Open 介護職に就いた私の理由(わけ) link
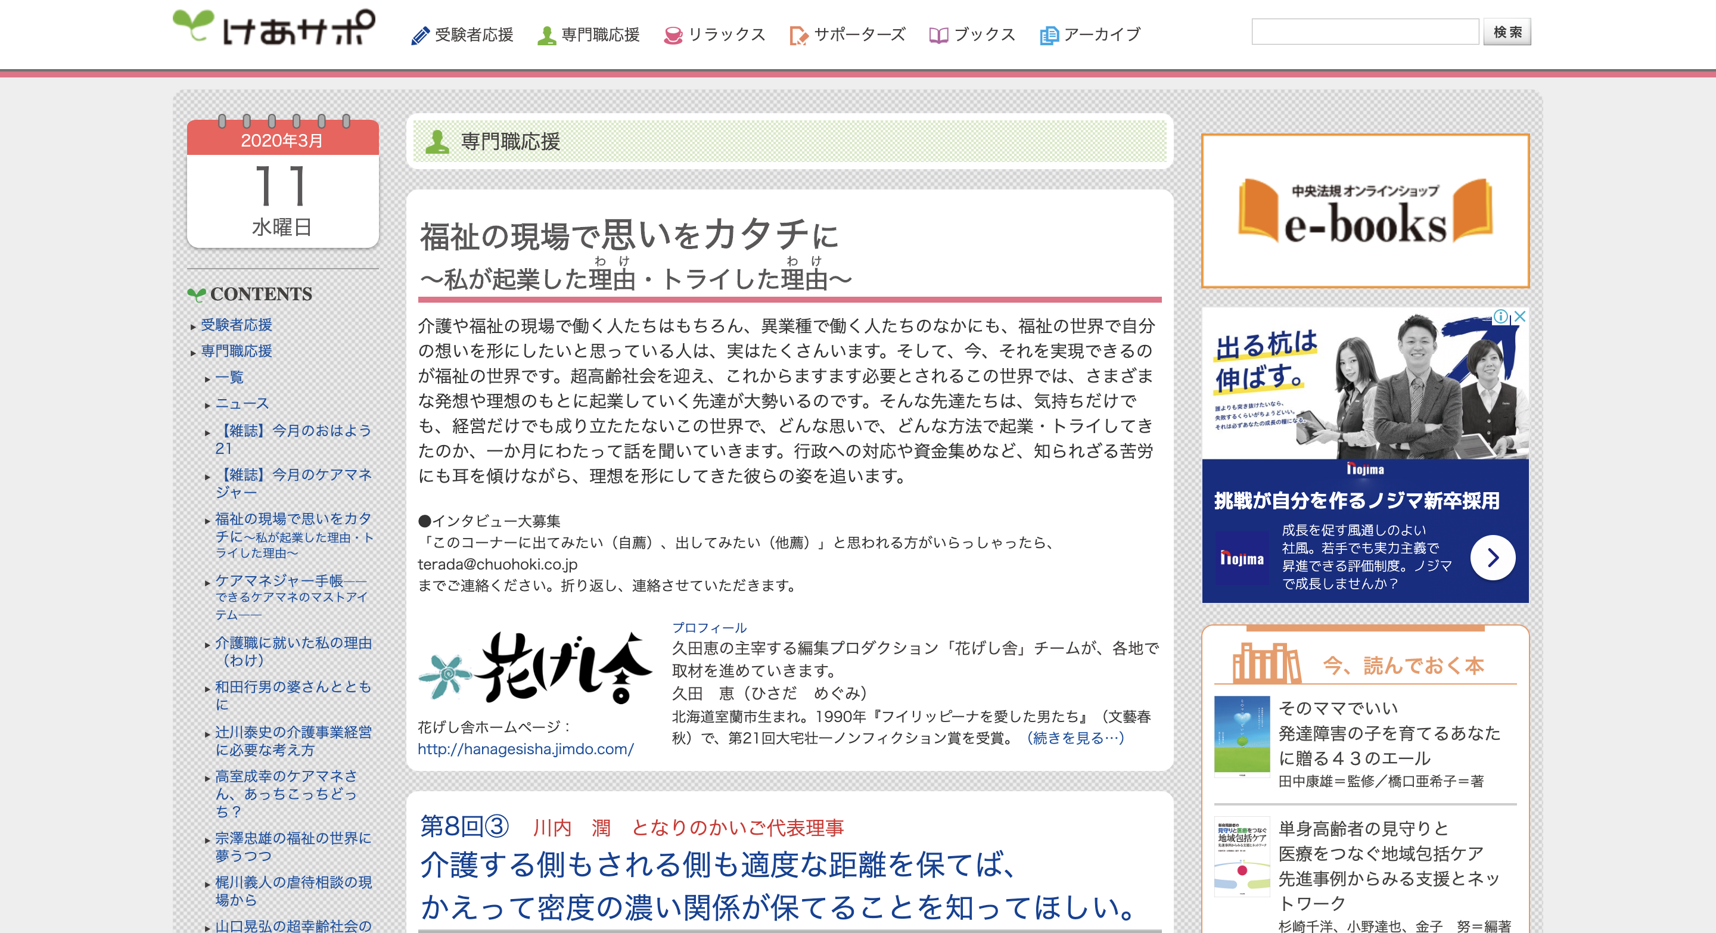The height and width of the screenshot is (933, 1716). (293, 651)
